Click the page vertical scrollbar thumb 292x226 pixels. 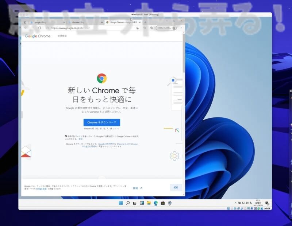[184, 53]
